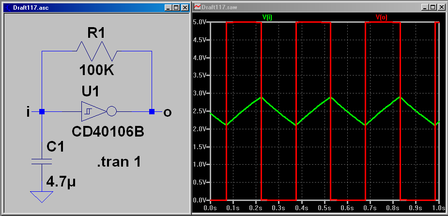The image size is (448, 216).
Task: Maximize the Draft117.raw waveform window
Action: [433, 7]
